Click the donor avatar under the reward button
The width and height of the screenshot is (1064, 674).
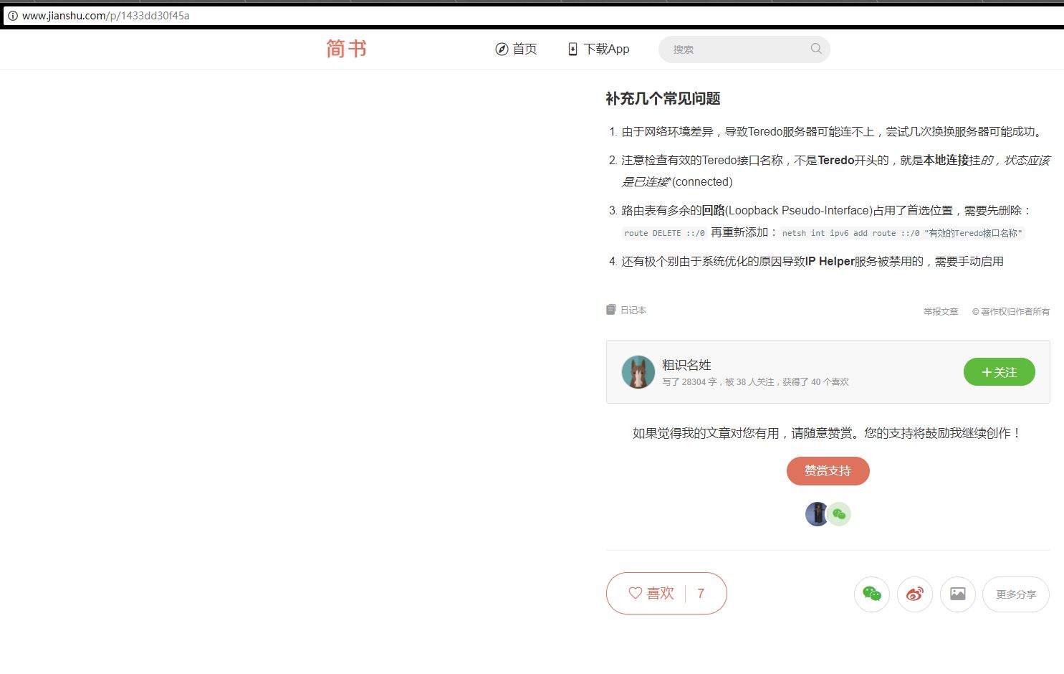coord(818,514)
